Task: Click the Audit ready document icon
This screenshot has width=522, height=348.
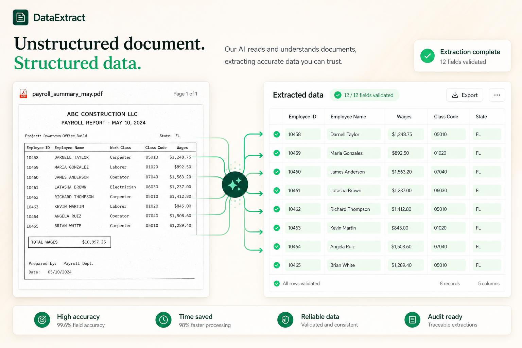Action: 412,320
